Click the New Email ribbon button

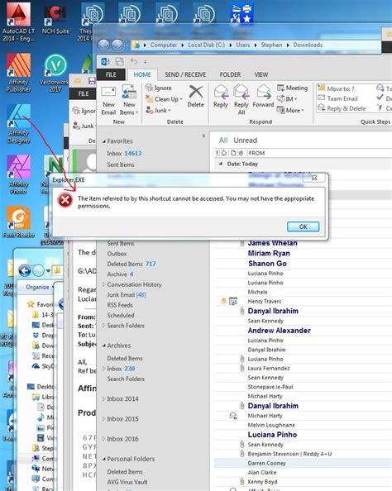pyautogui.click(x=108, y=100)
